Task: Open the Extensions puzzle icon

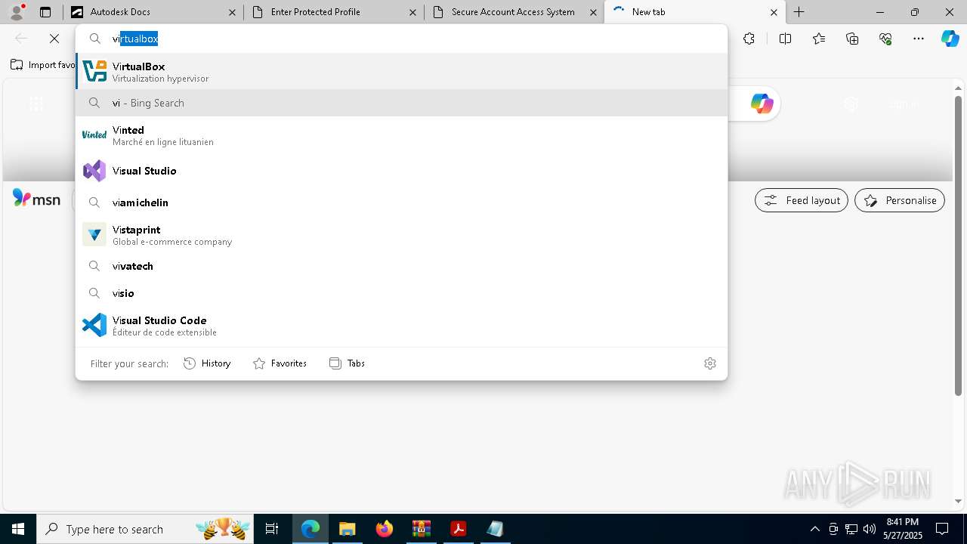Action: tap(749, 39)
